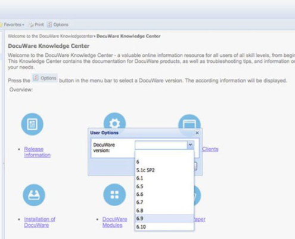Screen dimensions: 295x239
Task: Click the gear settings circle icon
Action: pos(114,121)
